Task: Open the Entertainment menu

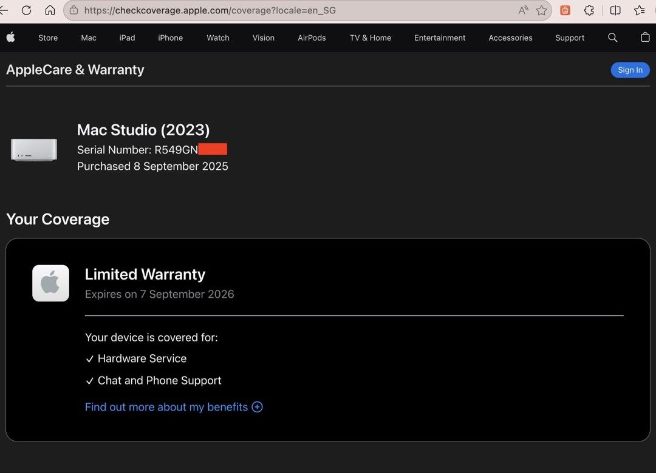Action: pyautogui.click(x=440, y=38)
